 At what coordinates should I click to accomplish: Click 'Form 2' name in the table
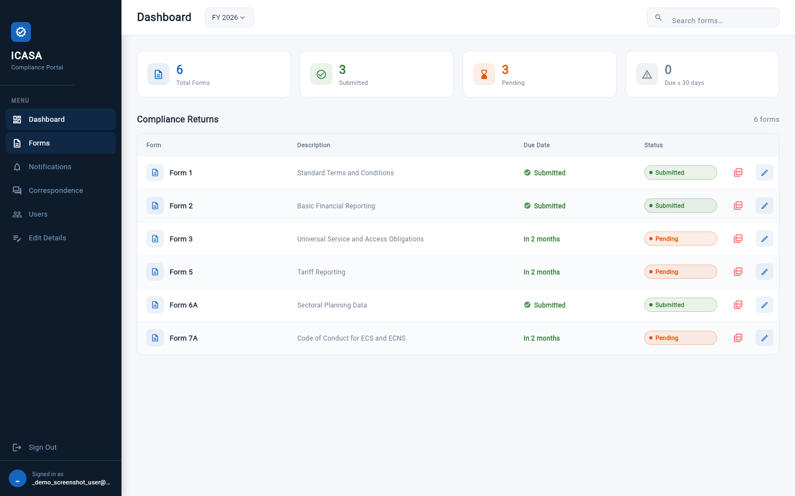click(181, 206)
